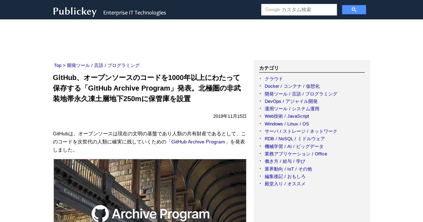The image size is (423, 222).
Task: Select 運用ツール / システム運用 category
Action: (292, 109)
